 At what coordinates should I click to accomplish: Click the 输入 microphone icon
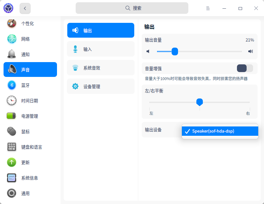tap(75, 49)
